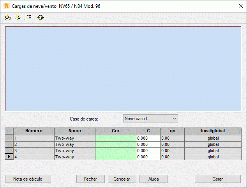Click the yellow refresh rotation icon
This screenshot has width=247, height=188.
click(41, 17)
